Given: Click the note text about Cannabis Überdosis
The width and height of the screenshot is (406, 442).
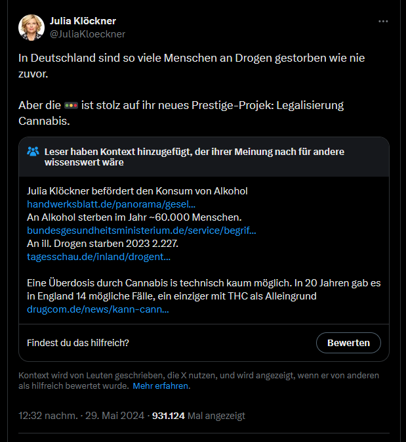Looking at the screenshot, I should (x=204, y=290).
